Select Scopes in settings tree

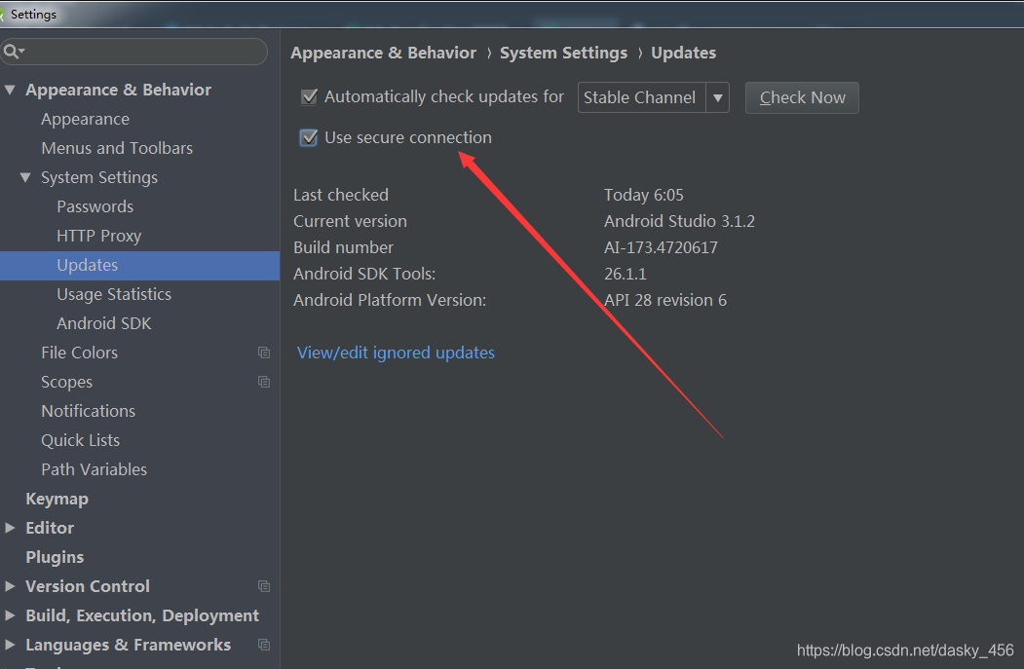click(66, 382)
